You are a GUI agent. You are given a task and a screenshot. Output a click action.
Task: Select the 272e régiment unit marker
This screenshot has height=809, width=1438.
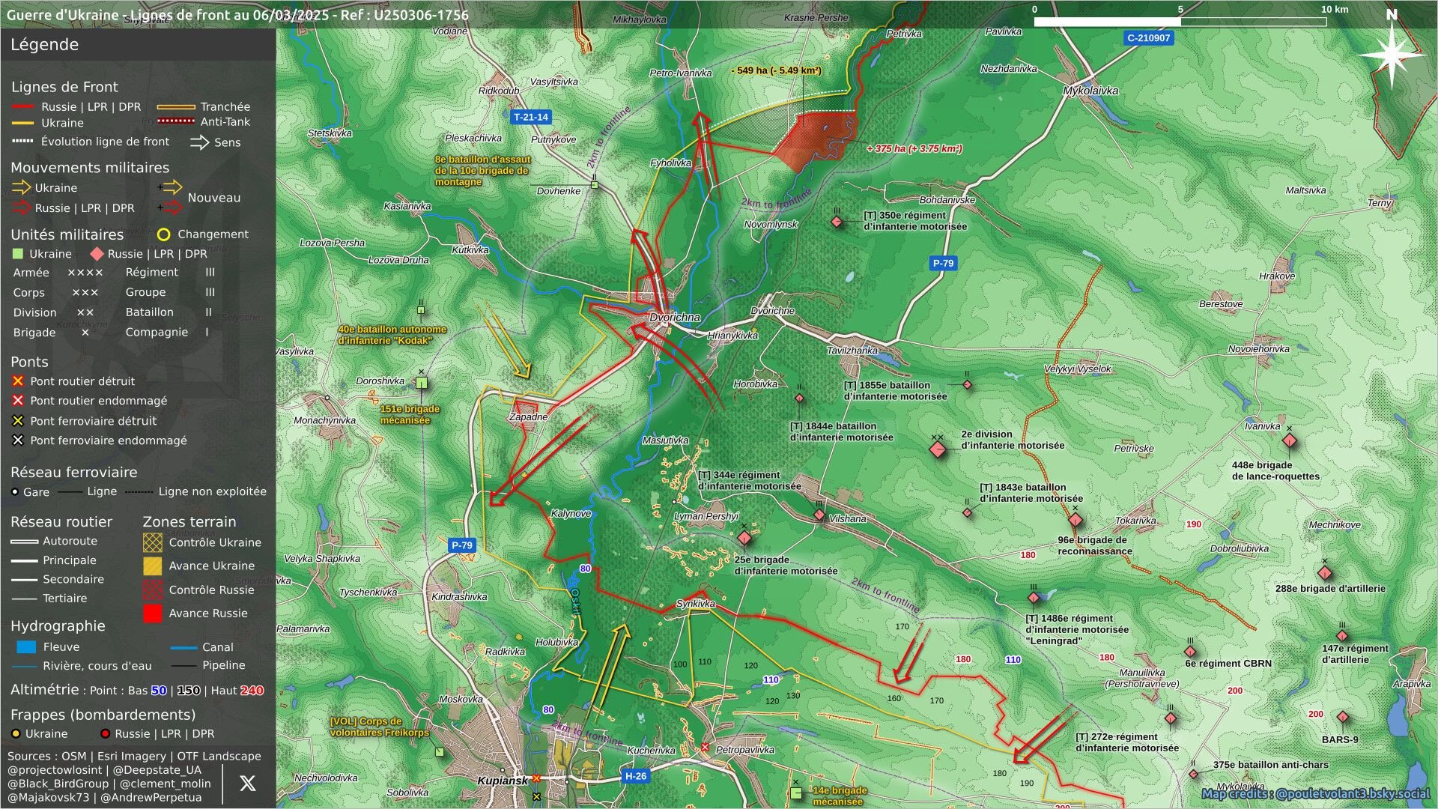1171,718
